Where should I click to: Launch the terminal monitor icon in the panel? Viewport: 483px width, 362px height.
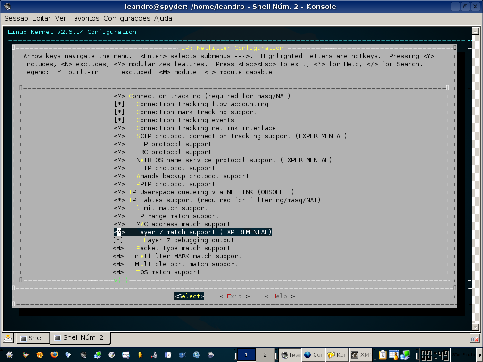tap(83, 355)
